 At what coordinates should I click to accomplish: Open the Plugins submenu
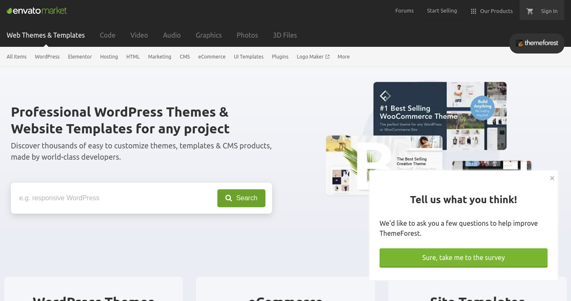click(280, 57)
